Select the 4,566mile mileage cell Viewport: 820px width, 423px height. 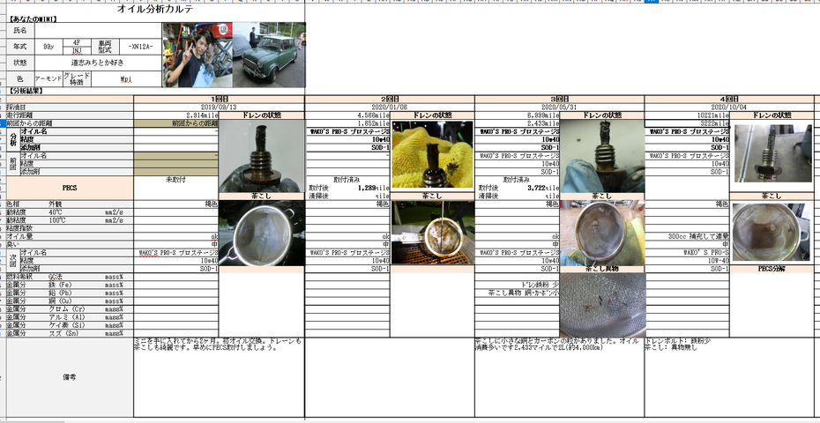click(x=347, y=115)
